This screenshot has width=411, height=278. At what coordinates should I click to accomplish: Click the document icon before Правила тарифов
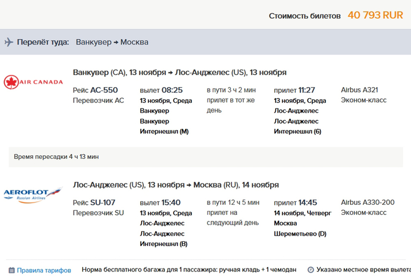pos(12,270)
